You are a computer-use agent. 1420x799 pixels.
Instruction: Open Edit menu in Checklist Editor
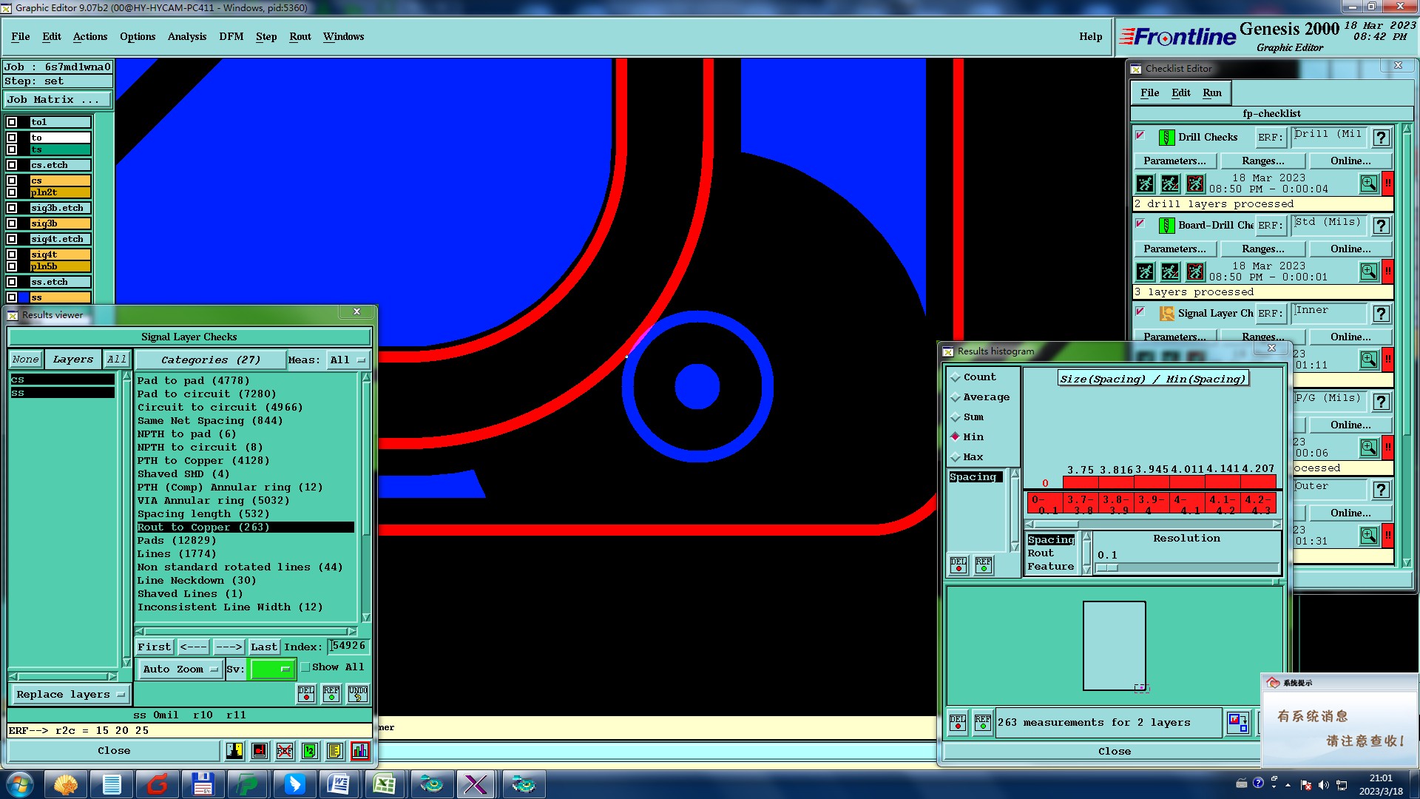pos(1180,92)
